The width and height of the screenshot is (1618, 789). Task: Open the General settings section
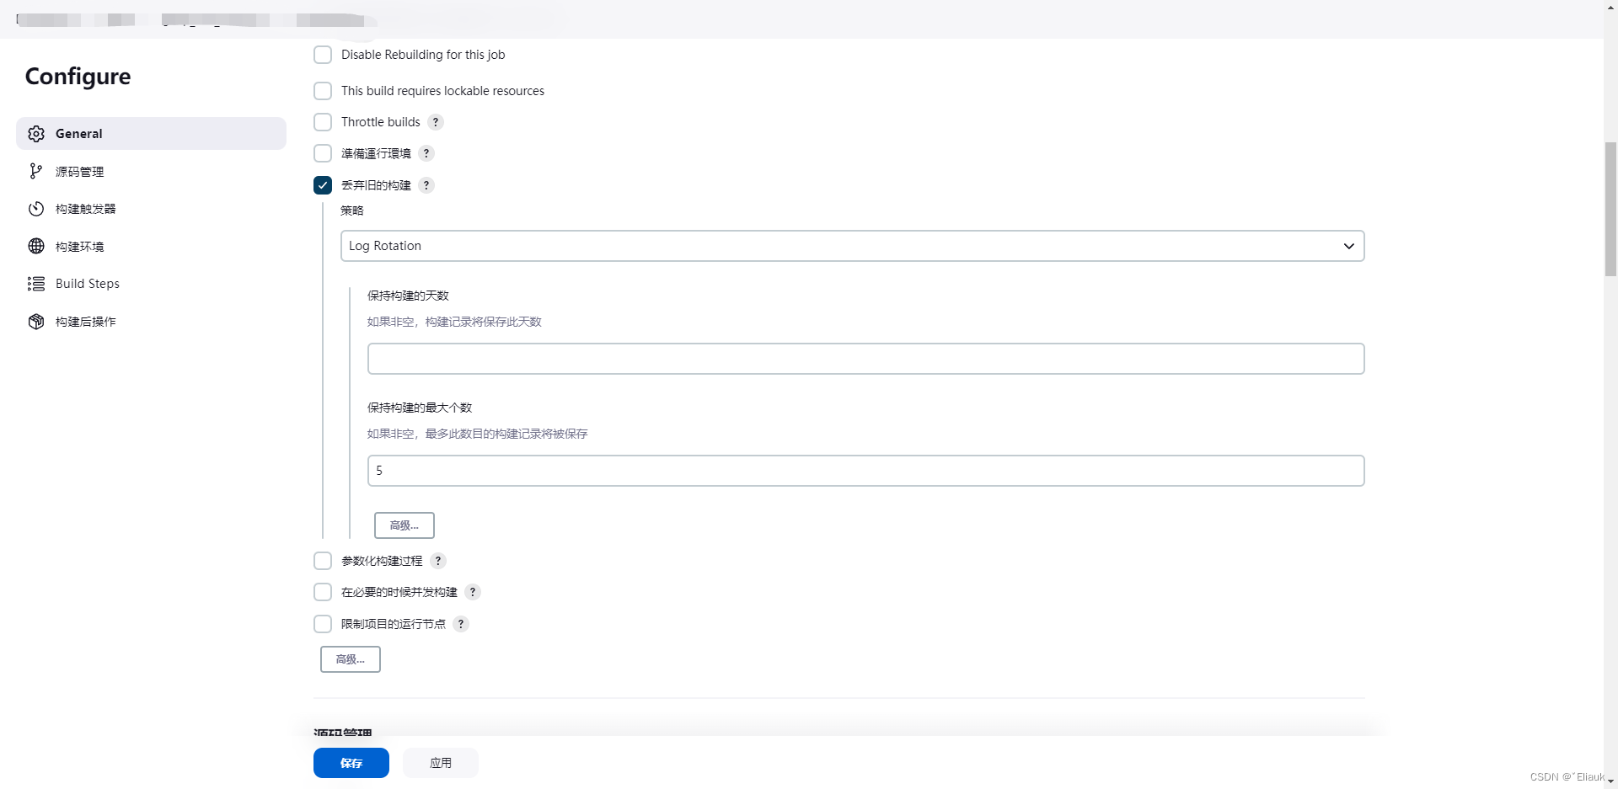[x=78, y=133]
